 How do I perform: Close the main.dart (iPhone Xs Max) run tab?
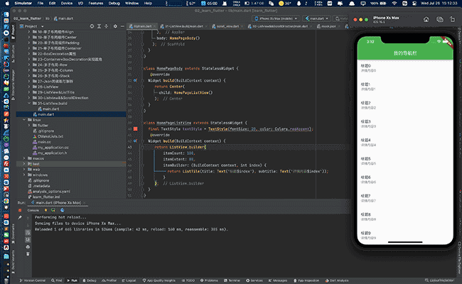(x=85, y=203)
